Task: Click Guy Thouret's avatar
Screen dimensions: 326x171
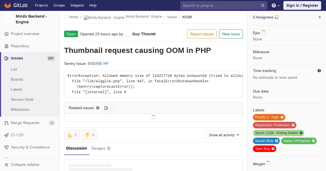Action: pyautogui.click(x=128, y=34)
